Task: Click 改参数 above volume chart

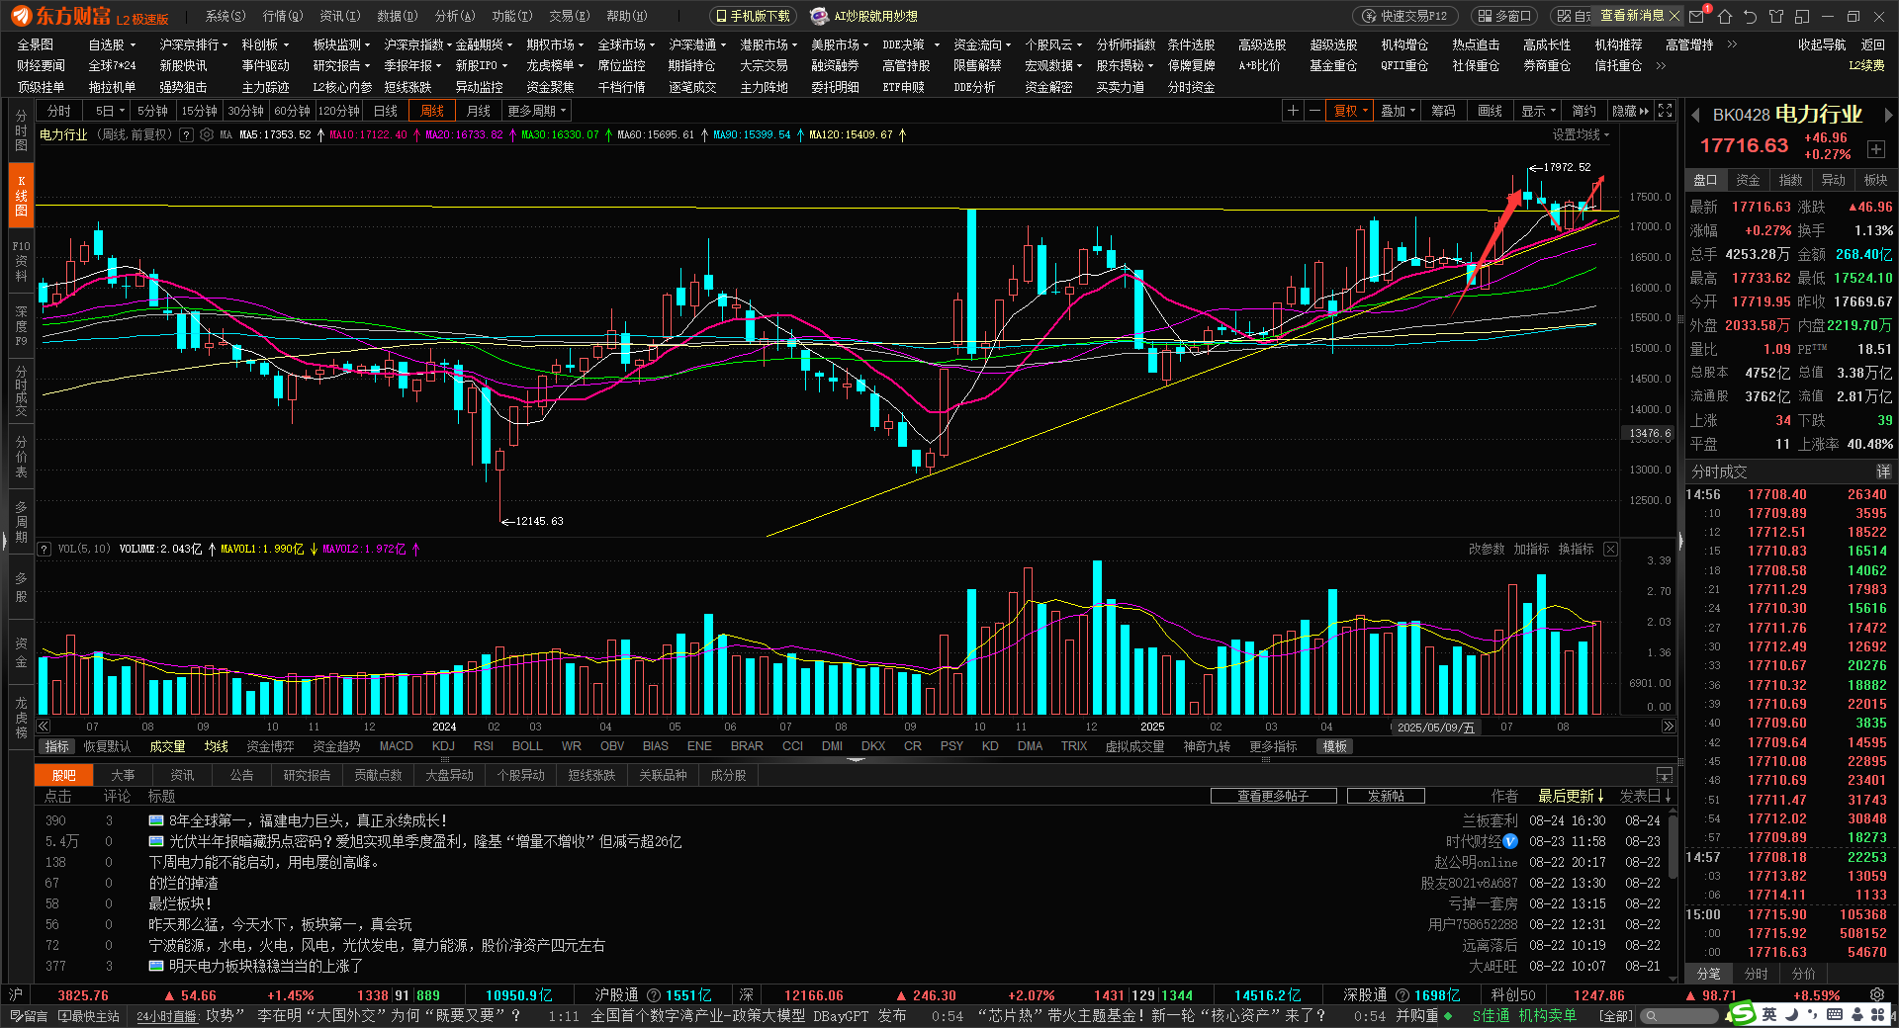Action: click(1486, 549)
